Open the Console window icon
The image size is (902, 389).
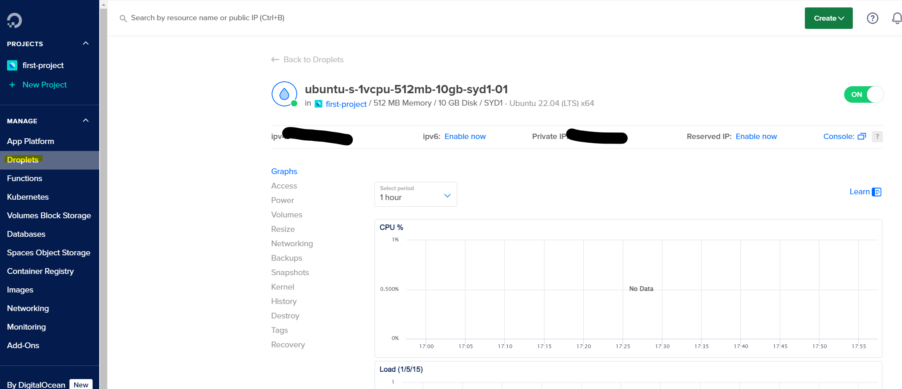[x=861, y=137]
